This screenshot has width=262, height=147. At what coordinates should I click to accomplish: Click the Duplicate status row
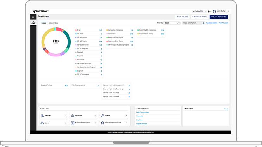click(89, 71)
